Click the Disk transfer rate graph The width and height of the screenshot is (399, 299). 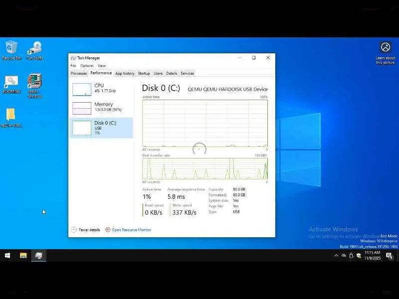205,168
